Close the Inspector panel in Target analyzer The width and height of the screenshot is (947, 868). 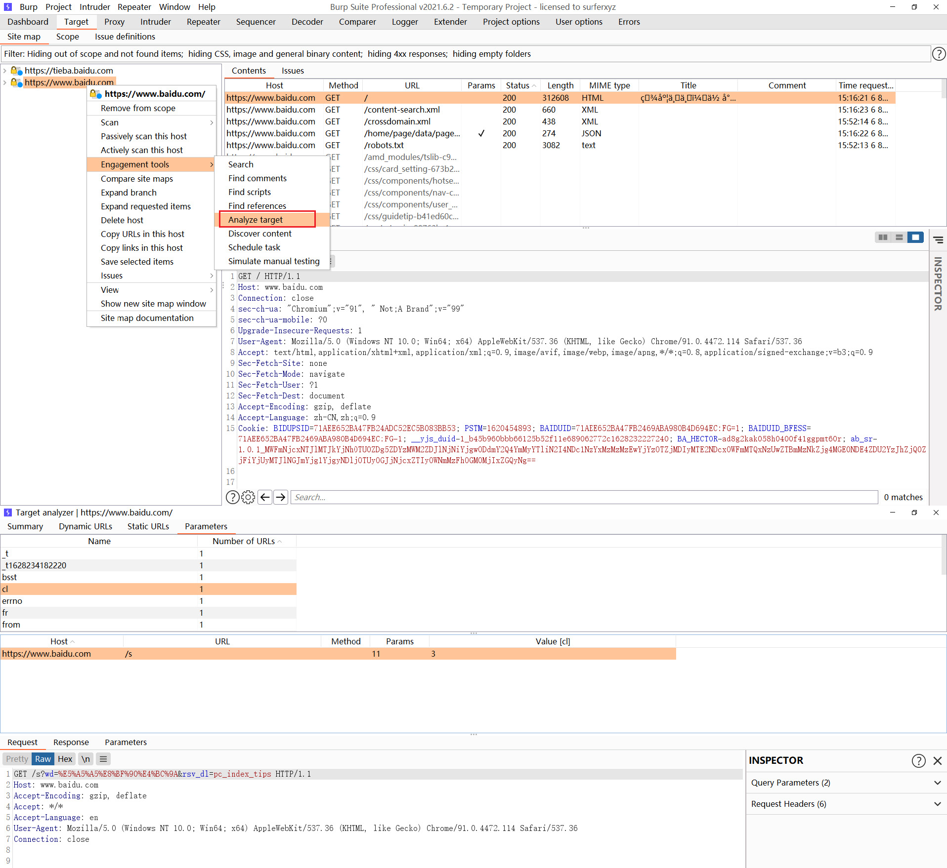point(937,761)
